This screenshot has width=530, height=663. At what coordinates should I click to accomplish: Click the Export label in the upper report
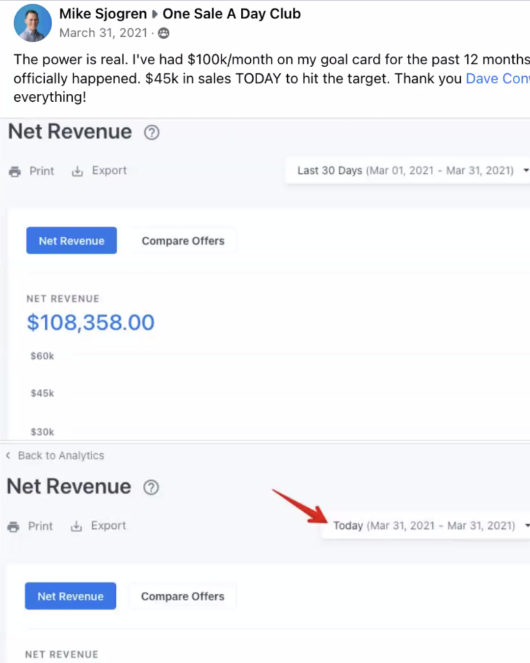(x=109, y=170)
